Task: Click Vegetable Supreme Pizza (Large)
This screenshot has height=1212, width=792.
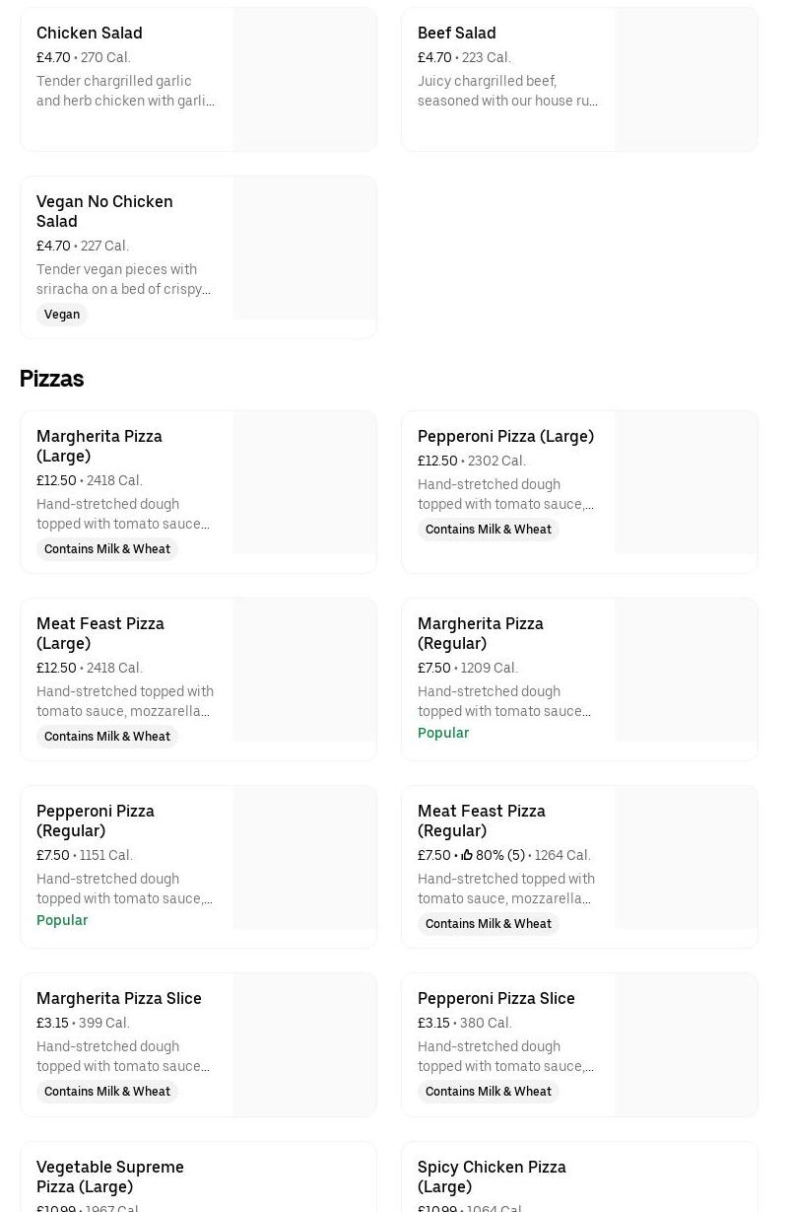Action: pos(110,1176)
